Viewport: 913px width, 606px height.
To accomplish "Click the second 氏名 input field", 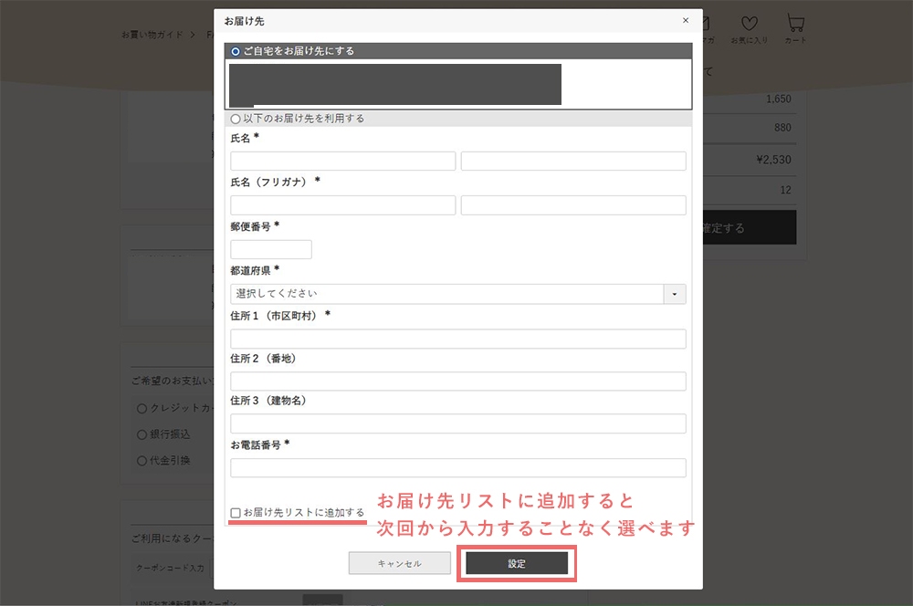I will coord(572,162).
